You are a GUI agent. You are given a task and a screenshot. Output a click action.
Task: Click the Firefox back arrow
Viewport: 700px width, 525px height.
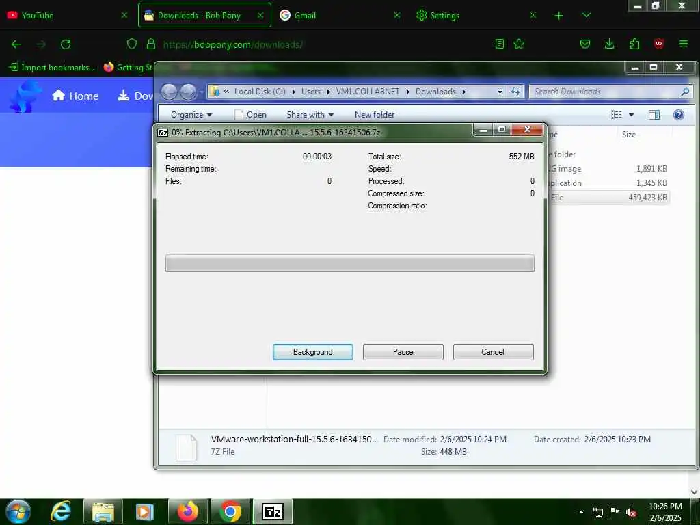point(16,44)
